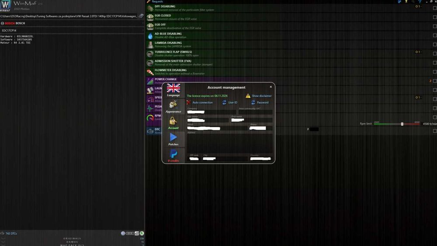Check the Turbulence Flap (Swirls) checkbox

[434, 53]
